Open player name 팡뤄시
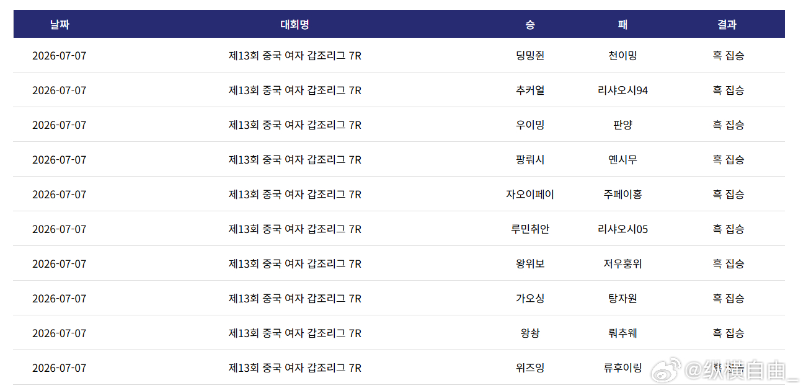 (530, 160)
